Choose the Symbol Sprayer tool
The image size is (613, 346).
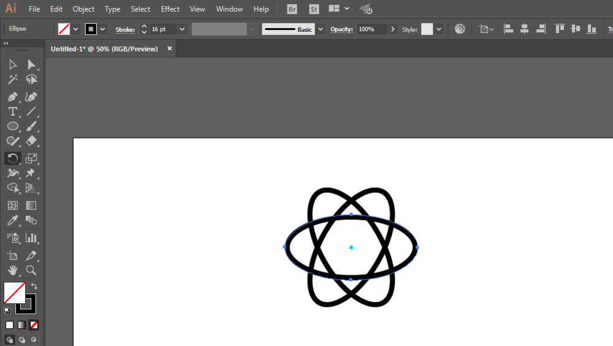click(12, 238)
